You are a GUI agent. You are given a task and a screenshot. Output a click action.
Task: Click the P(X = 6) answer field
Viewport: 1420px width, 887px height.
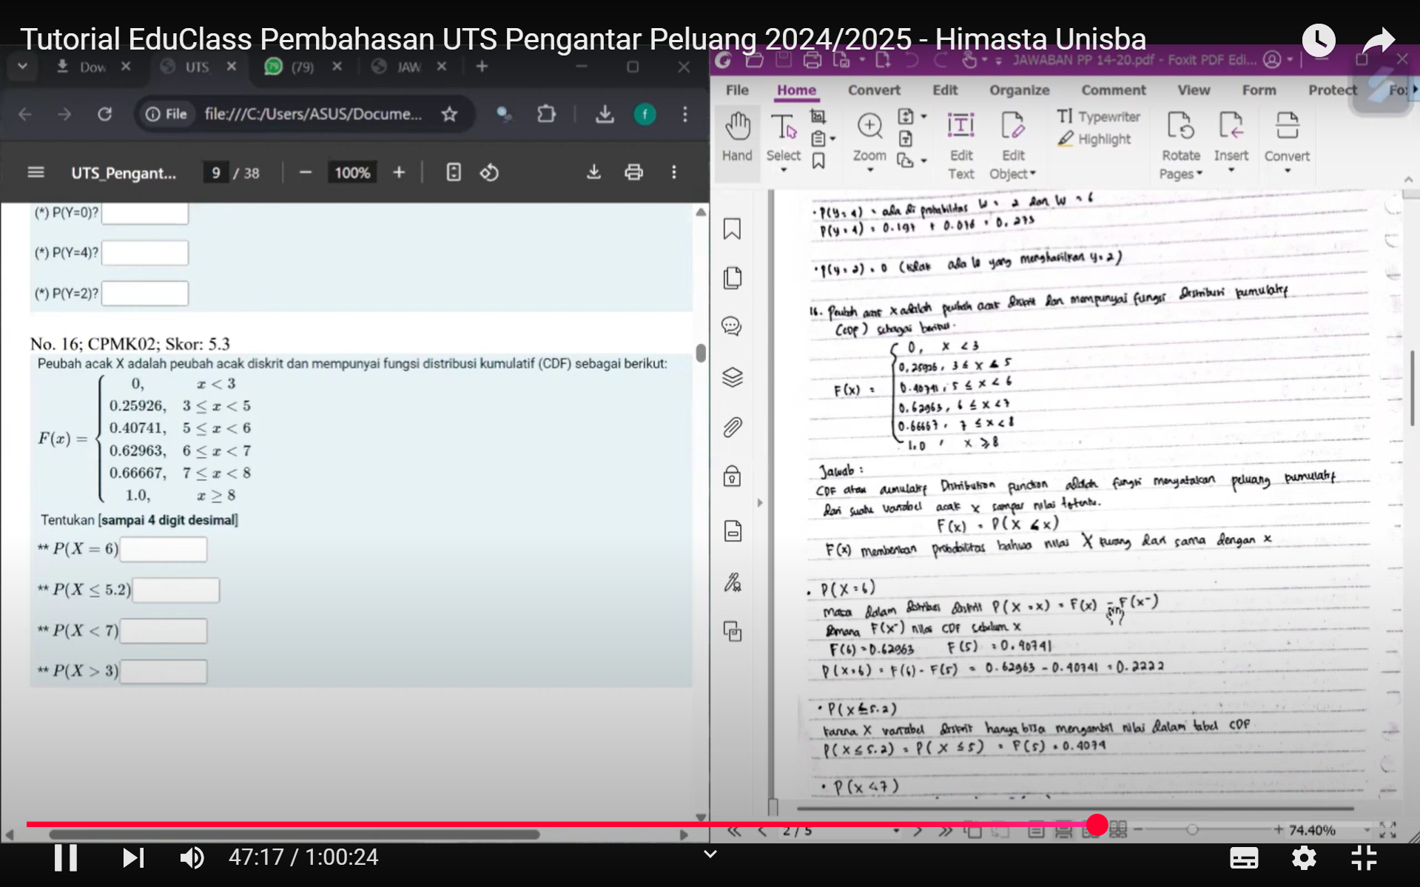164,550
